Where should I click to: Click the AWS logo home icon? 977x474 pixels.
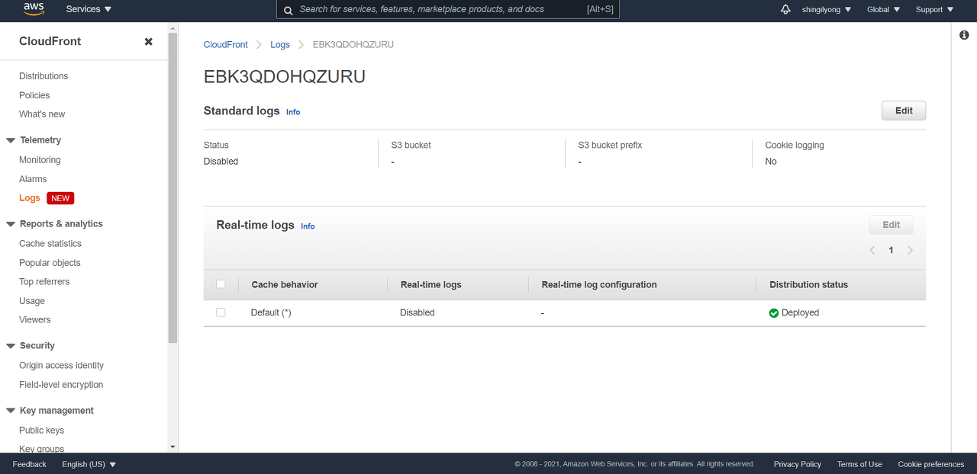34,9
